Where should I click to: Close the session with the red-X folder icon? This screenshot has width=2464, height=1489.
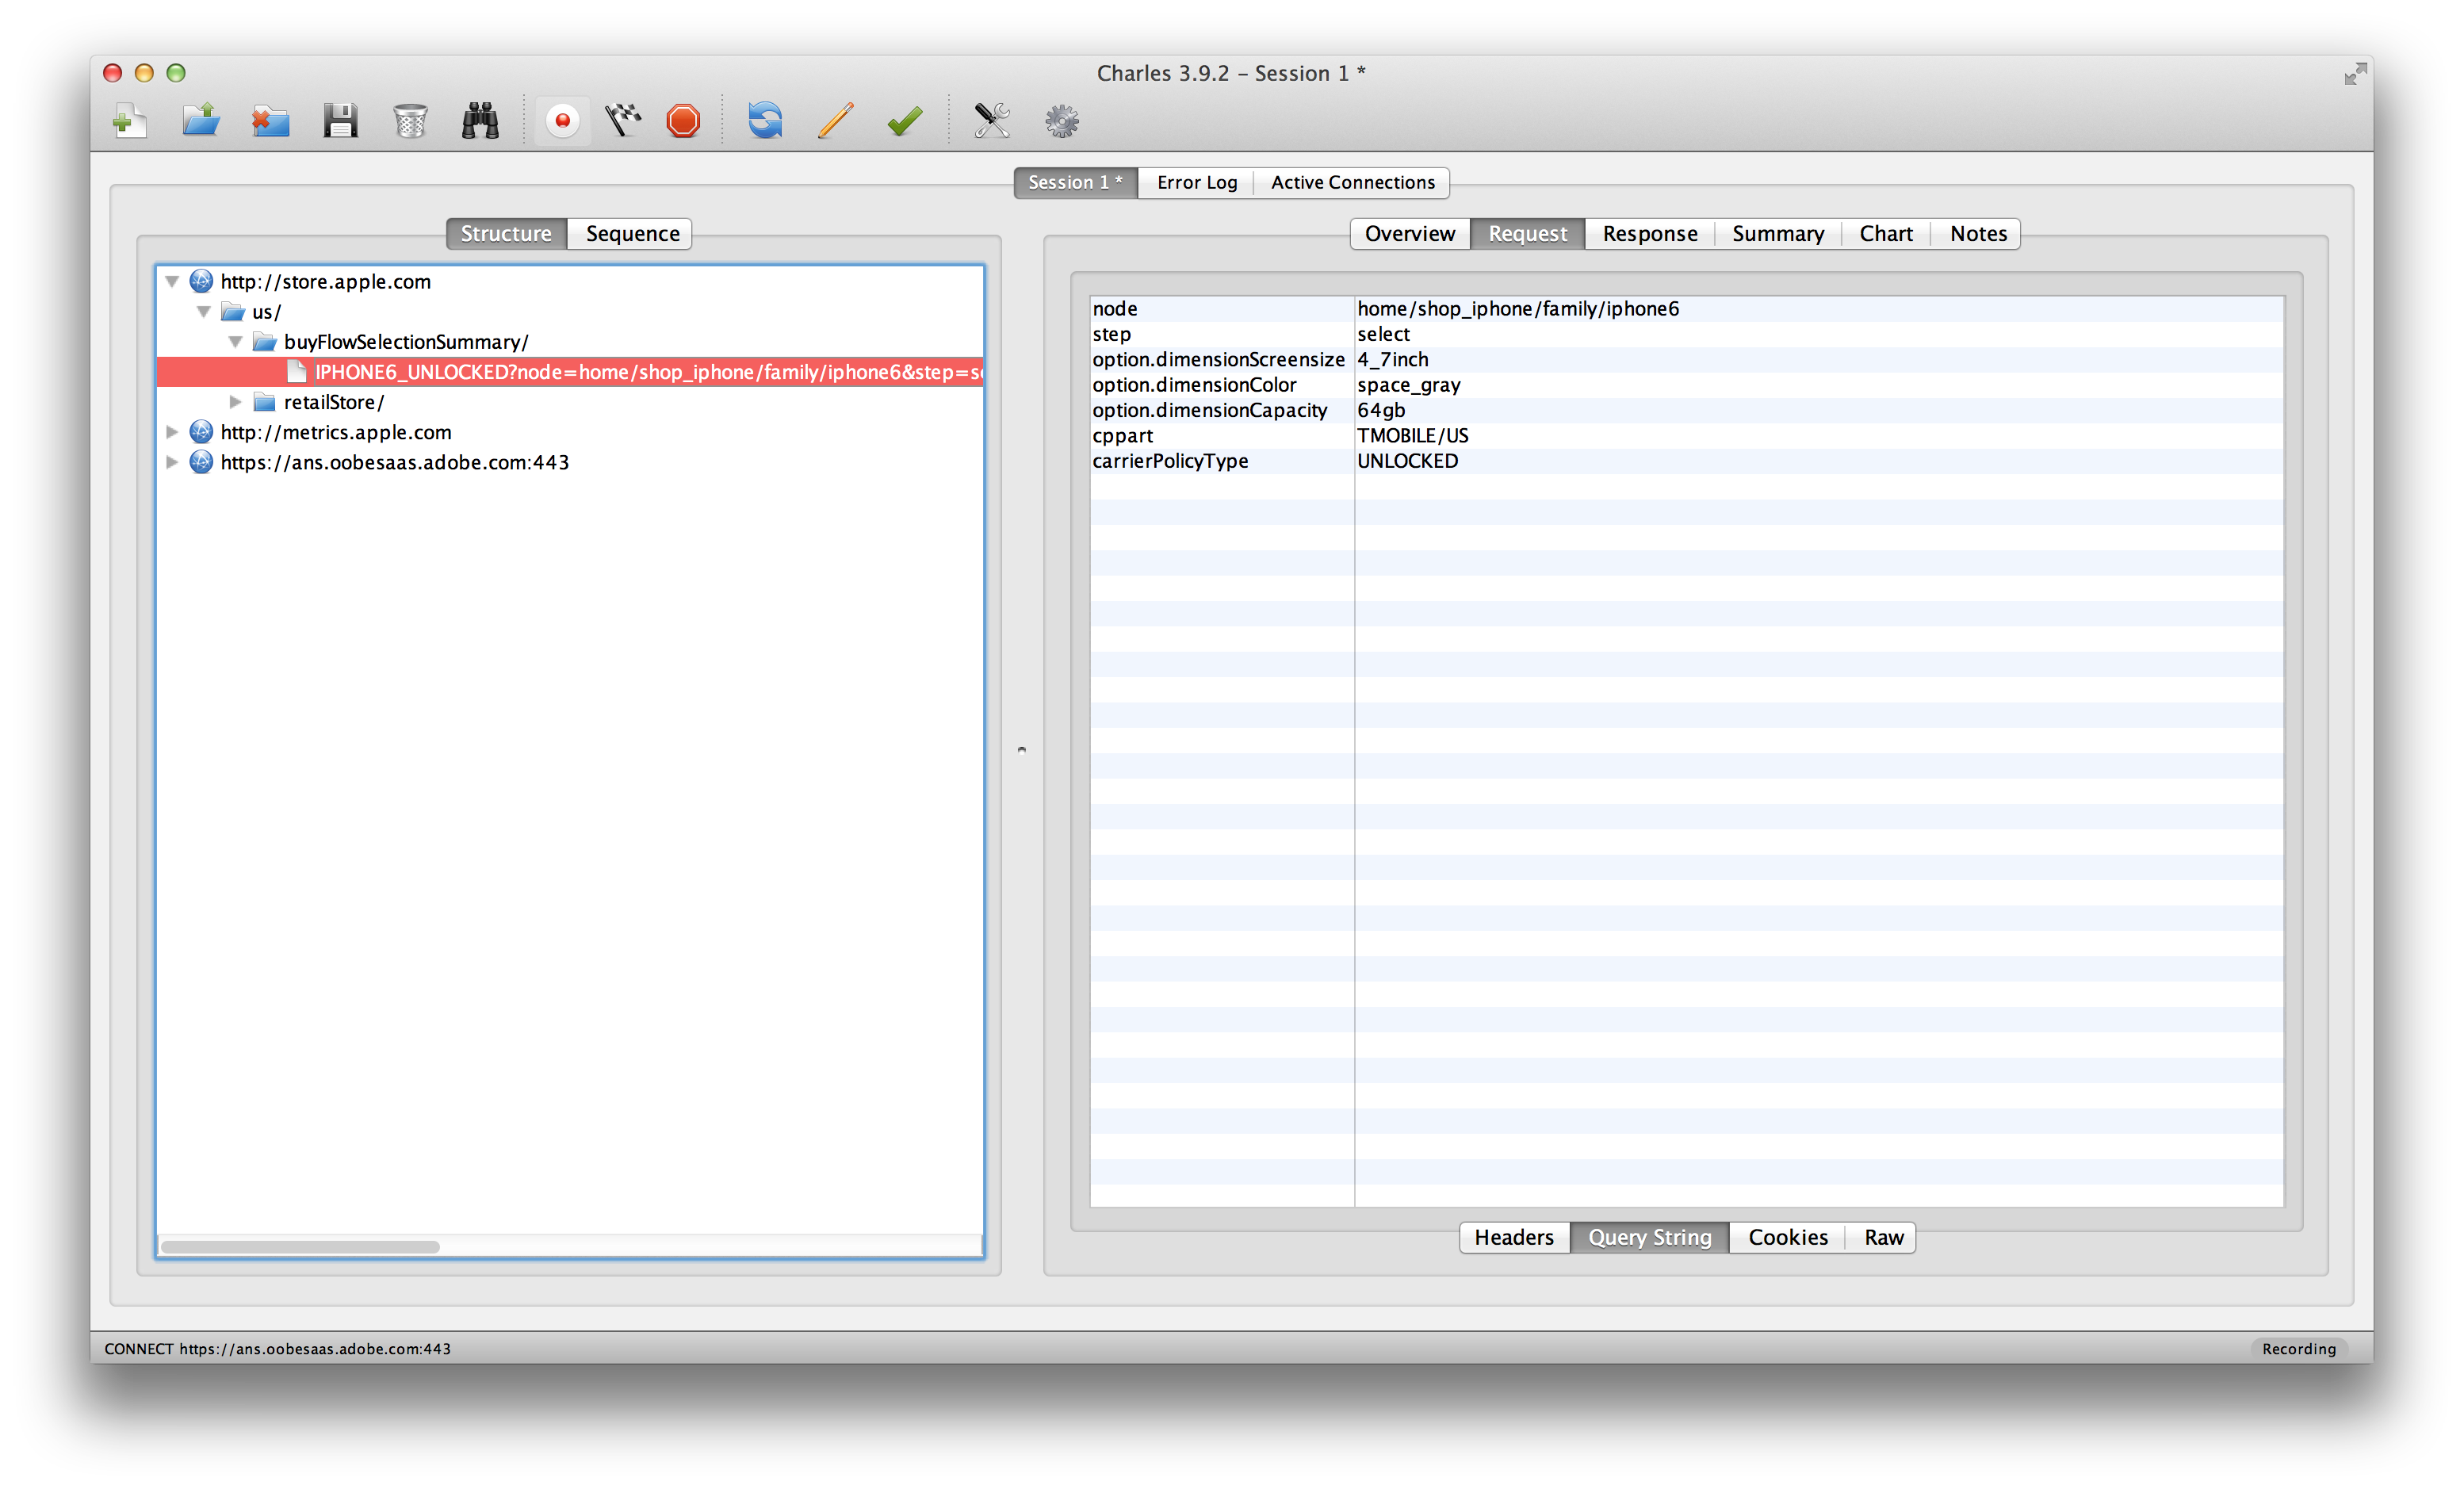[x=270, y=121]
